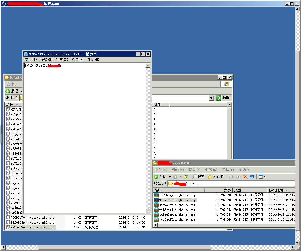
Task: Click the au8su9am.h.qhe.cc.zip archive icon
Action: pos(156,215)
